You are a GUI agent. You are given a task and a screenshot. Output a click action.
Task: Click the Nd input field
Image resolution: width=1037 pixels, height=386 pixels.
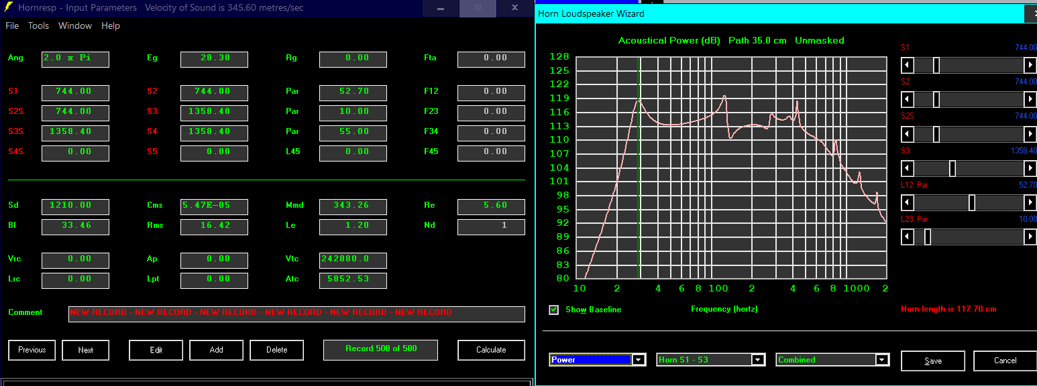[492, 227]
